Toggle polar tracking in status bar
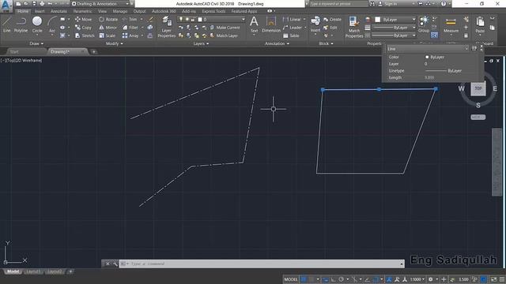This screenshot has height=284, width=506. coord(341,279)
